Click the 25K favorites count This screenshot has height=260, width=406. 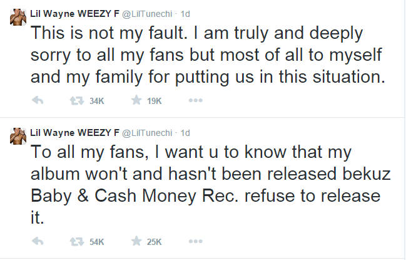(154, 241)
